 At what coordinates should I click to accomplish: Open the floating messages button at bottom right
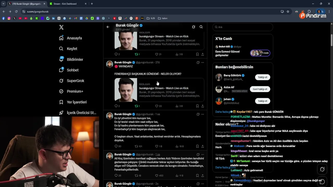click(x=322, y=182)
